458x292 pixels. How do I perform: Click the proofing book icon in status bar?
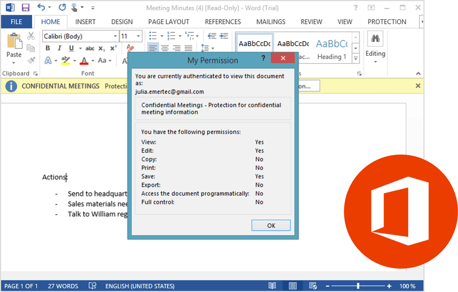pos(92,286)
